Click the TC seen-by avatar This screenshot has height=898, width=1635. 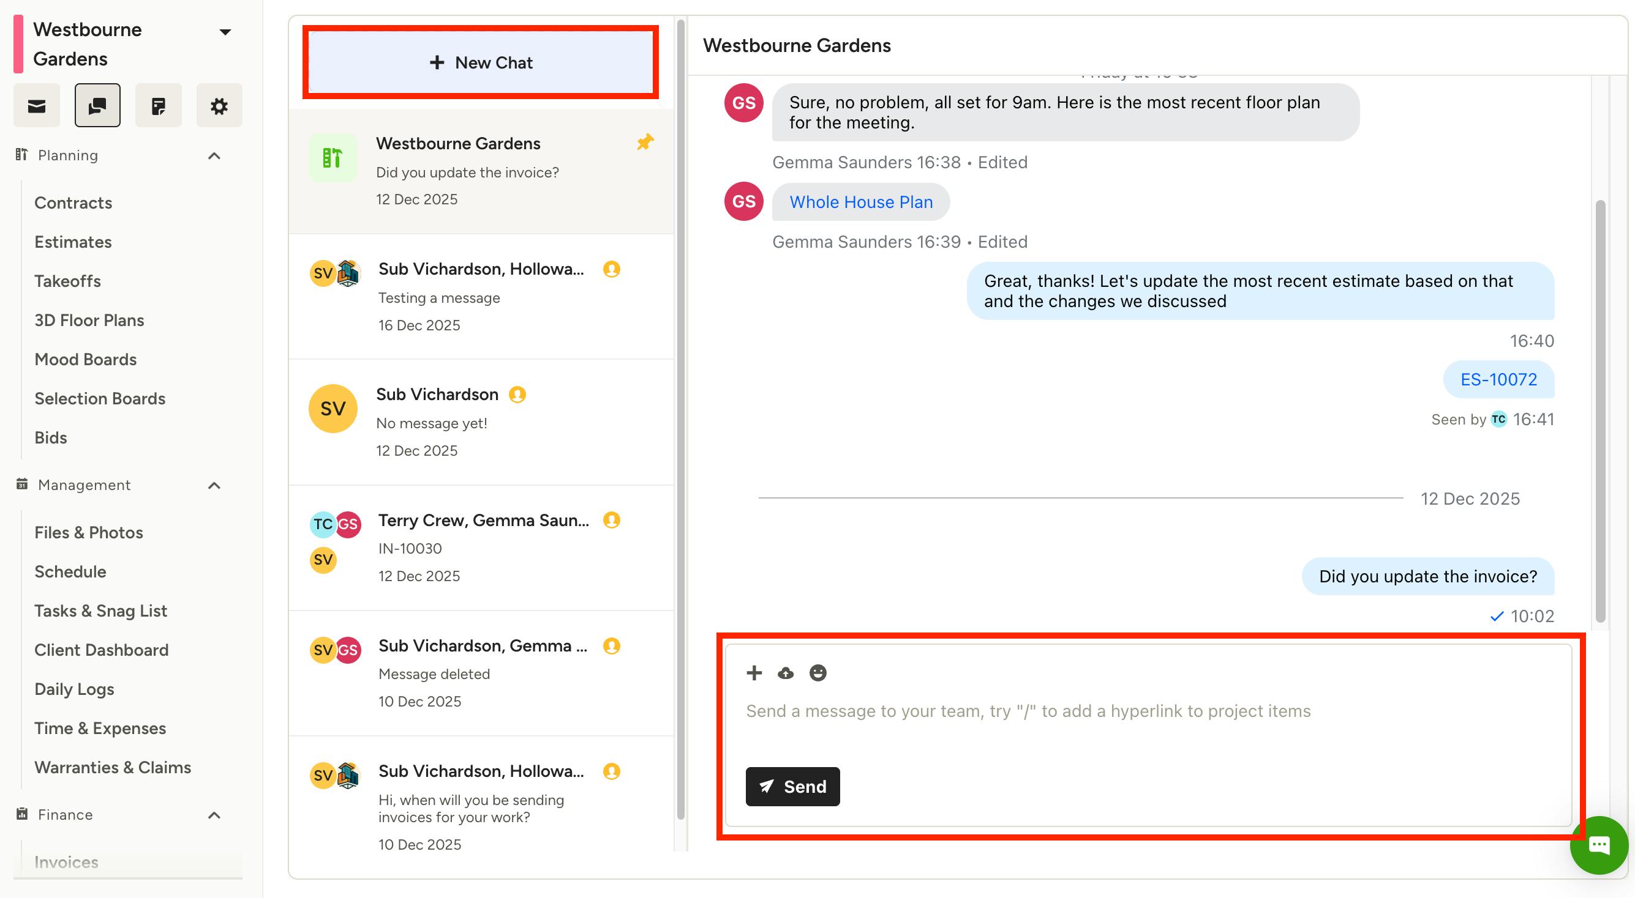click(1498, 419)
